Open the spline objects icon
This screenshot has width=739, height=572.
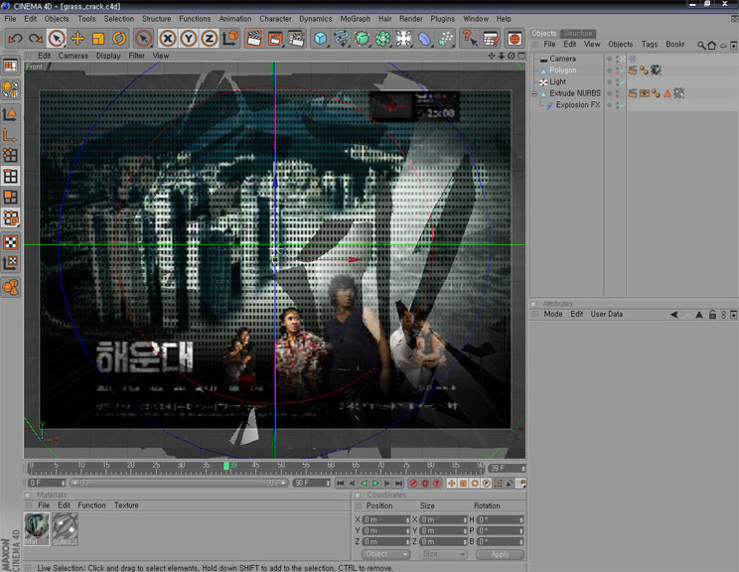(342, 38)
